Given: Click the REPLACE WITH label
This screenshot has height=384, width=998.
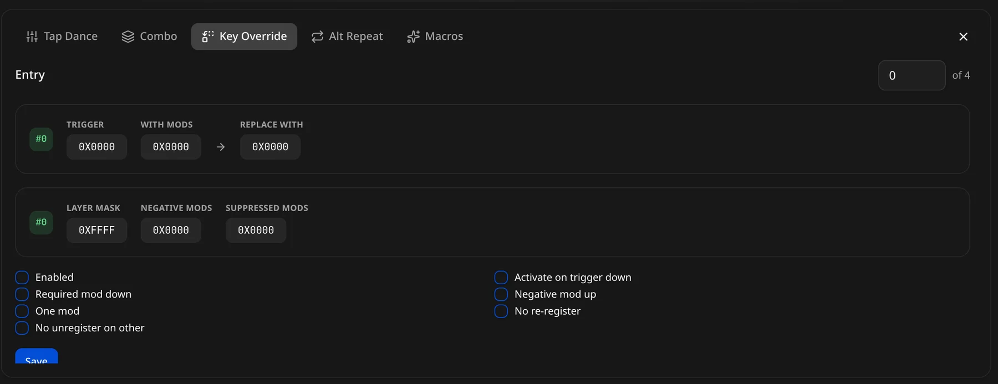Looking at the screenshot, I should click(271, 125).
